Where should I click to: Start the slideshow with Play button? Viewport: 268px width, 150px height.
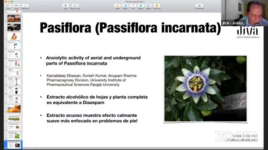tap(66, 5)
